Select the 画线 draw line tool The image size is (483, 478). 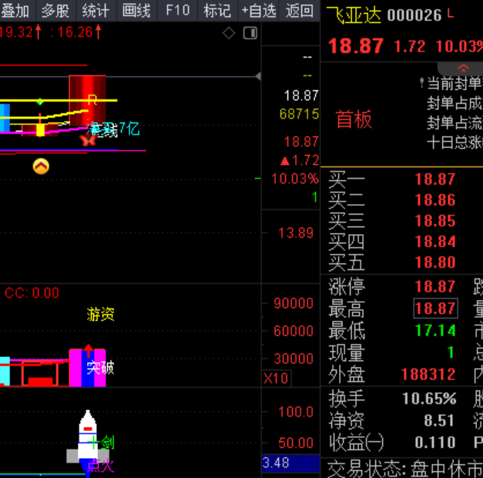(x=137, y=11)
